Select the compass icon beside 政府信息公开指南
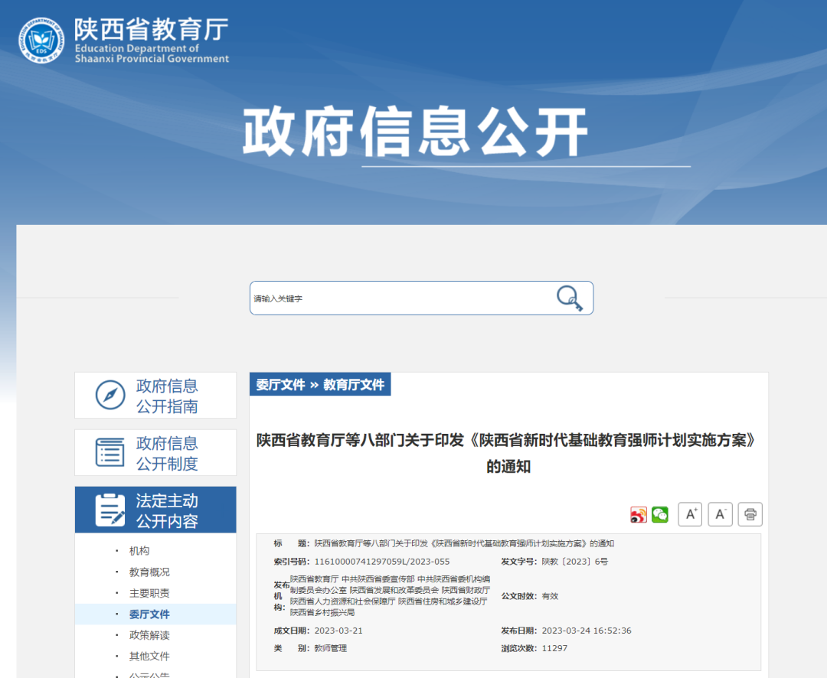 110,395
